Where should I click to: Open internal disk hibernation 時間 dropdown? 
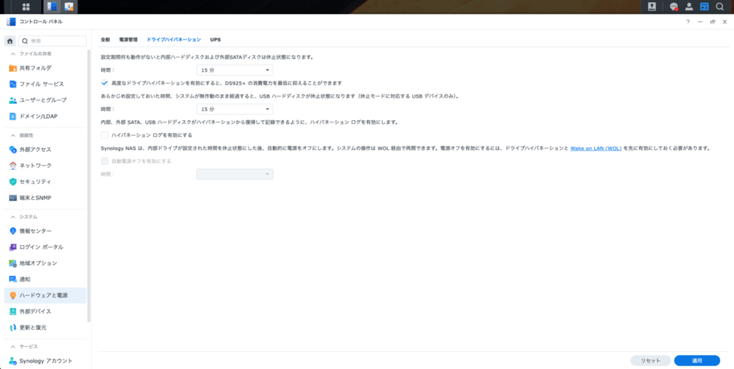pos(234,70)
